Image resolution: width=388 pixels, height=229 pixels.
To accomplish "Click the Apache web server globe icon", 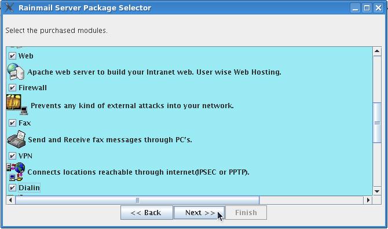I will pyautogui.click(x=16, y=72).
